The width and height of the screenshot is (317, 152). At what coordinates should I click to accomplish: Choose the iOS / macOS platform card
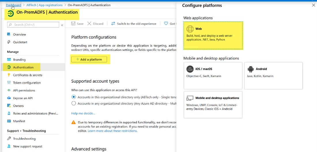click(213, 76)
